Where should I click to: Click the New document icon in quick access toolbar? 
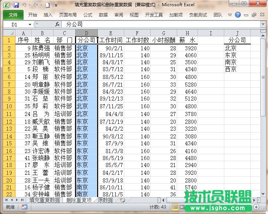tap(47, 5)
